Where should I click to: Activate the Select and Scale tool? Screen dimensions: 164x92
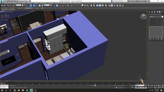[x=40, y=5]
